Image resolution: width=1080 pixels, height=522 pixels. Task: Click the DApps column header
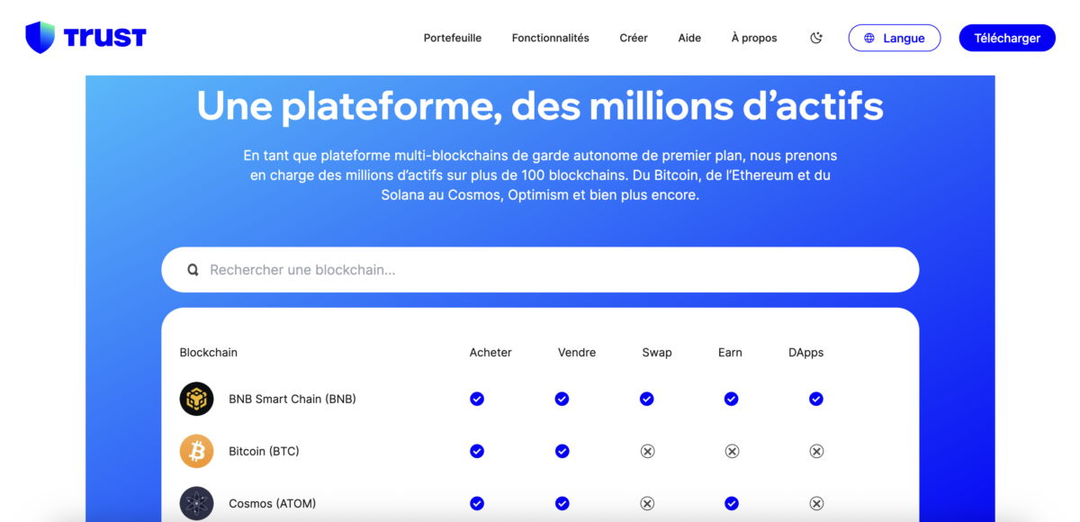click(x=806, y=353)
